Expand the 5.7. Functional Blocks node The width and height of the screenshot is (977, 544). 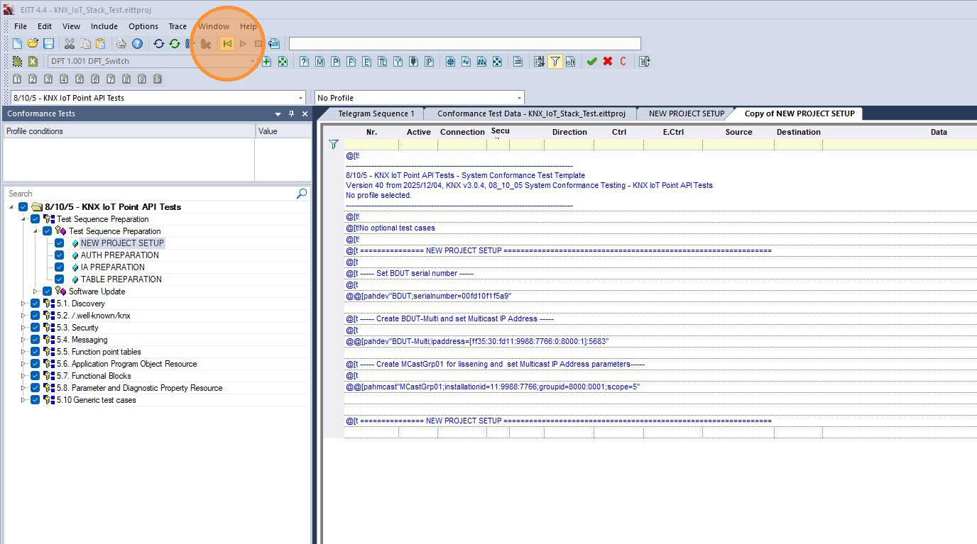click(x=23, y=376)
